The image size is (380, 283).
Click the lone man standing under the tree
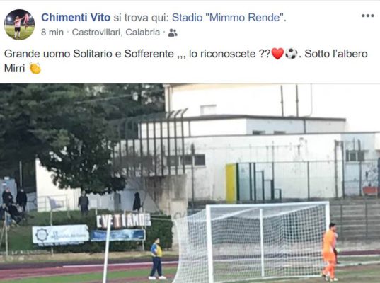click(x=84, y=202)
